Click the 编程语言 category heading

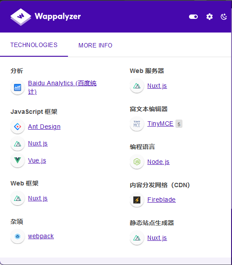(x=142, y=147)
